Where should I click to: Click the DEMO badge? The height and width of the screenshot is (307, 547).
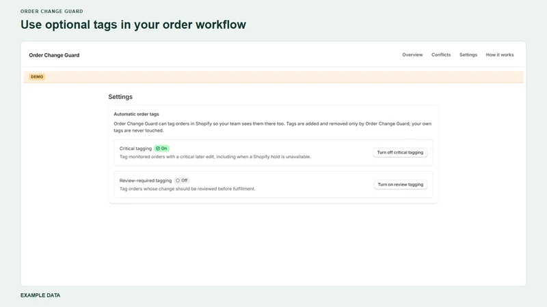click(37, 77)
